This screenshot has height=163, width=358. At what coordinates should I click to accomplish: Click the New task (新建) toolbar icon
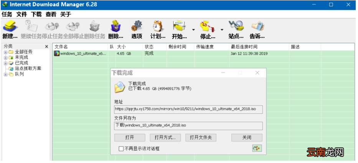click(10, 26)
